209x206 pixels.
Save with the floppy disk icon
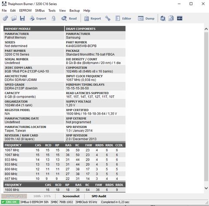pyautogui.click(x=22, y=18)
